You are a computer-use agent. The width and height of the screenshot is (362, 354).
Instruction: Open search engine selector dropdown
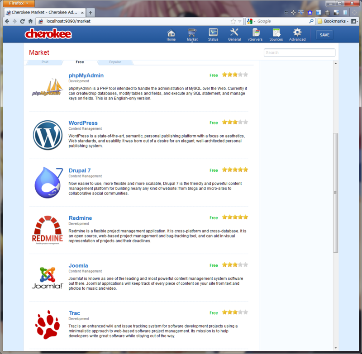[x=252, y=21]
